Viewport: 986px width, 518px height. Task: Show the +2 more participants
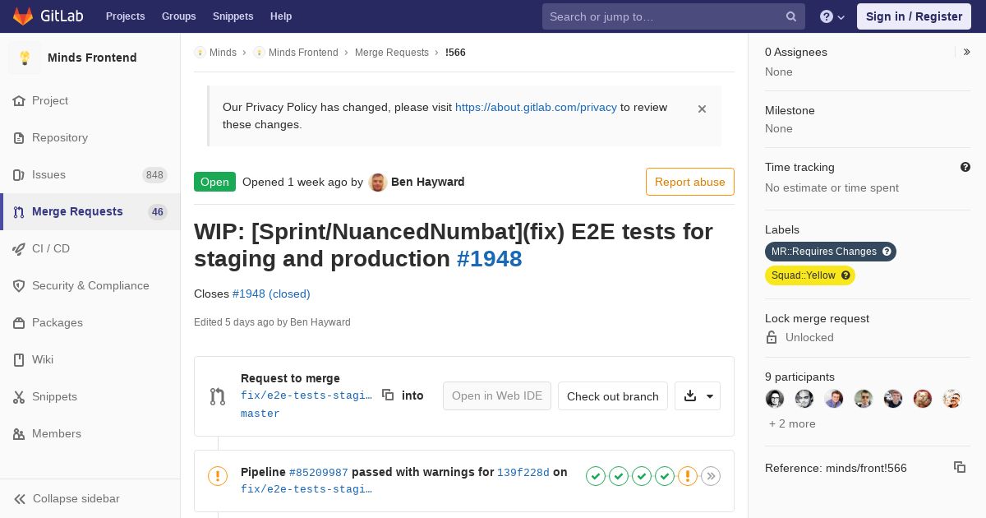(792, 423)
